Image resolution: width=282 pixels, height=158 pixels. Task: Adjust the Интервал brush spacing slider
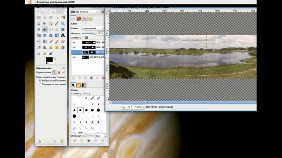(x=89, y=136)
